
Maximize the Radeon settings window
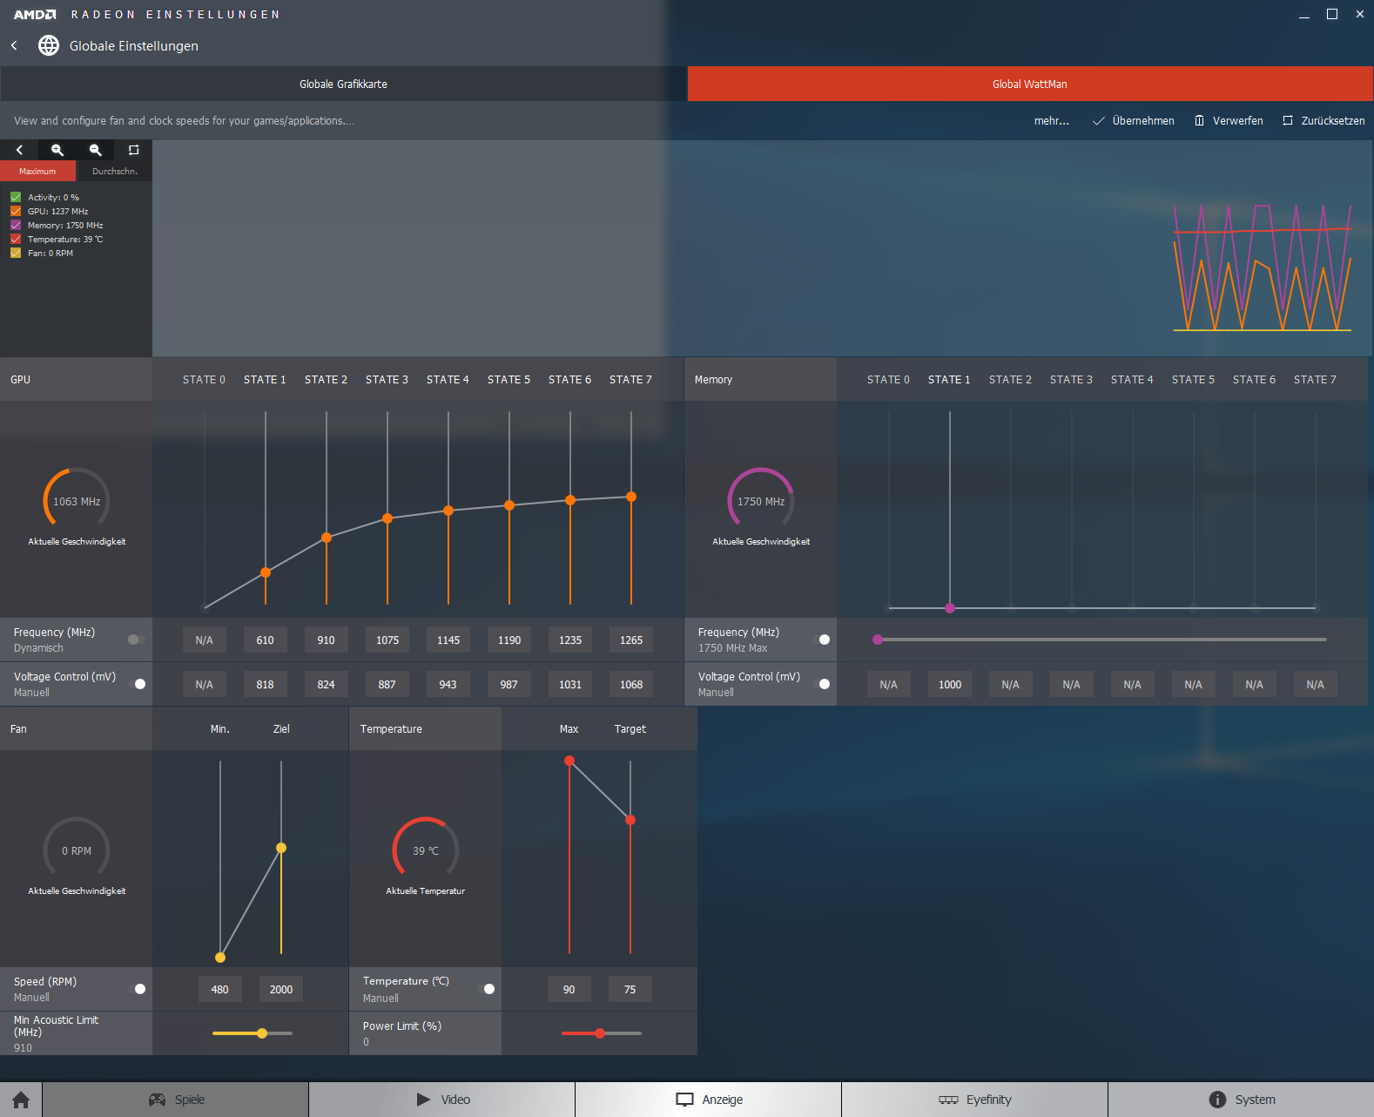tap(1332, 14)
